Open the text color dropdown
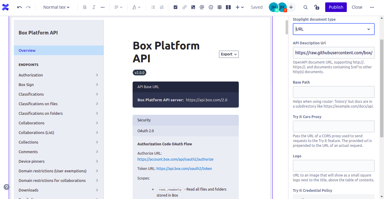Screen dimensions: 384x199 click(x=136, y=7)
